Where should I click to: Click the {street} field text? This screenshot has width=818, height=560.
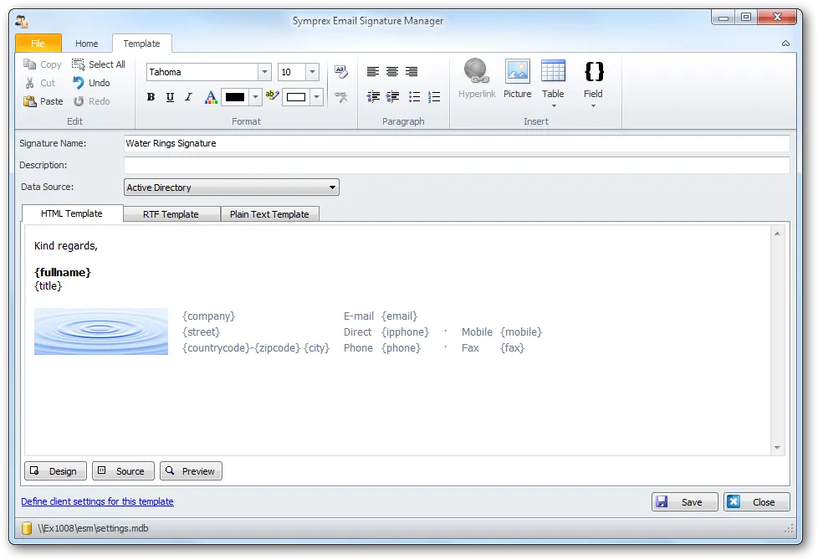click(202, 332)
